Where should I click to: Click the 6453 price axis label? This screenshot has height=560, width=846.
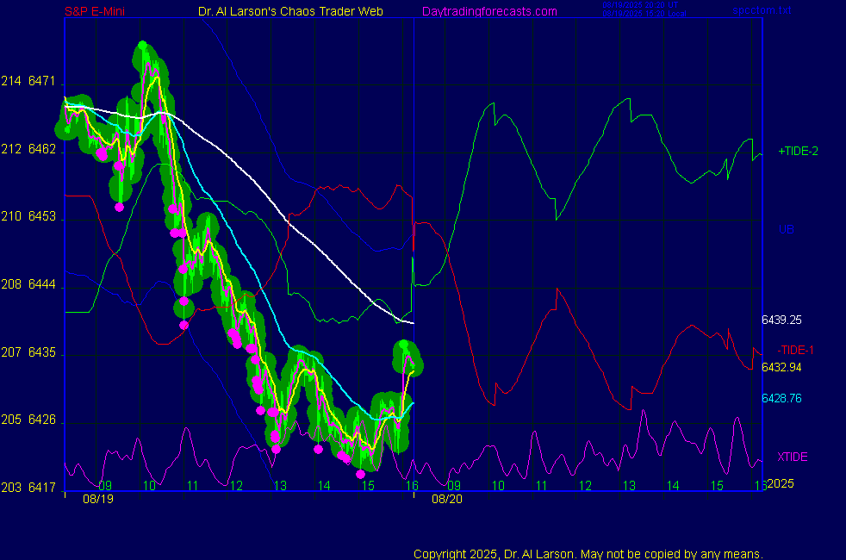point(41,217)
